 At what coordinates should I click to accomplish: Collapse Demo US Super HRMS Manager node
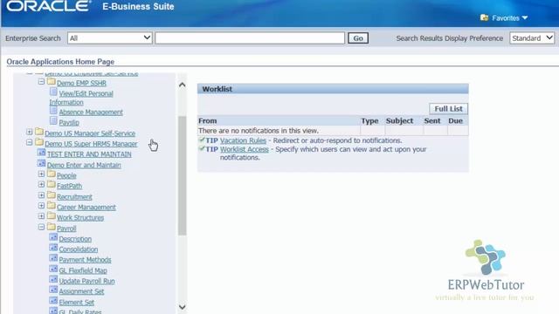(x=29, y=142)
